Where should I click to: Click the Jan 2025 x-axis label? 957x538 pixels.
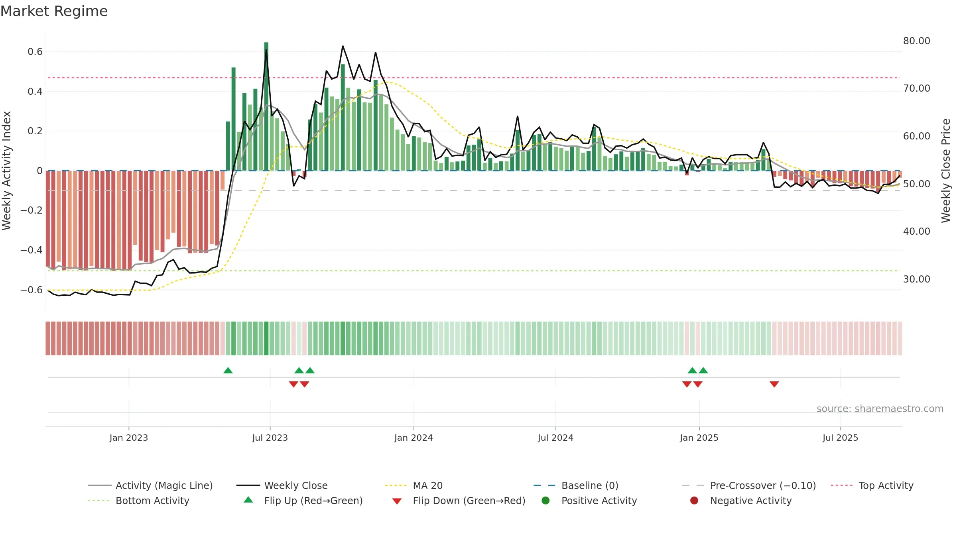coord(699,438)
